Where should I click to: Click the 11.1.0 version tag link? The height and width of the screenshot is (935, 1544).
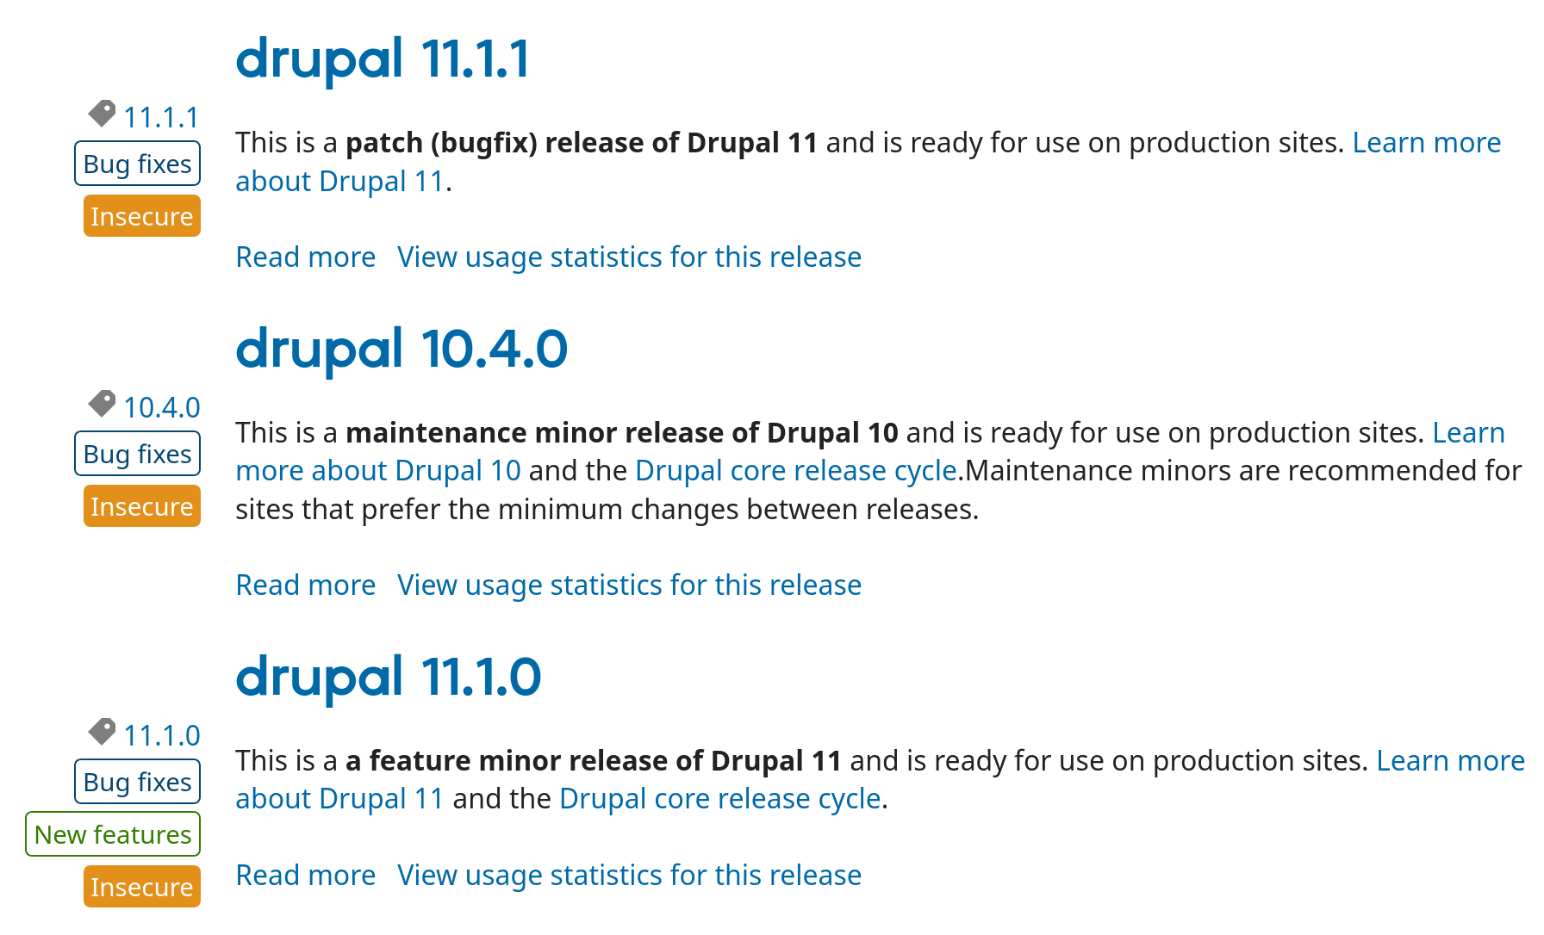161,735
